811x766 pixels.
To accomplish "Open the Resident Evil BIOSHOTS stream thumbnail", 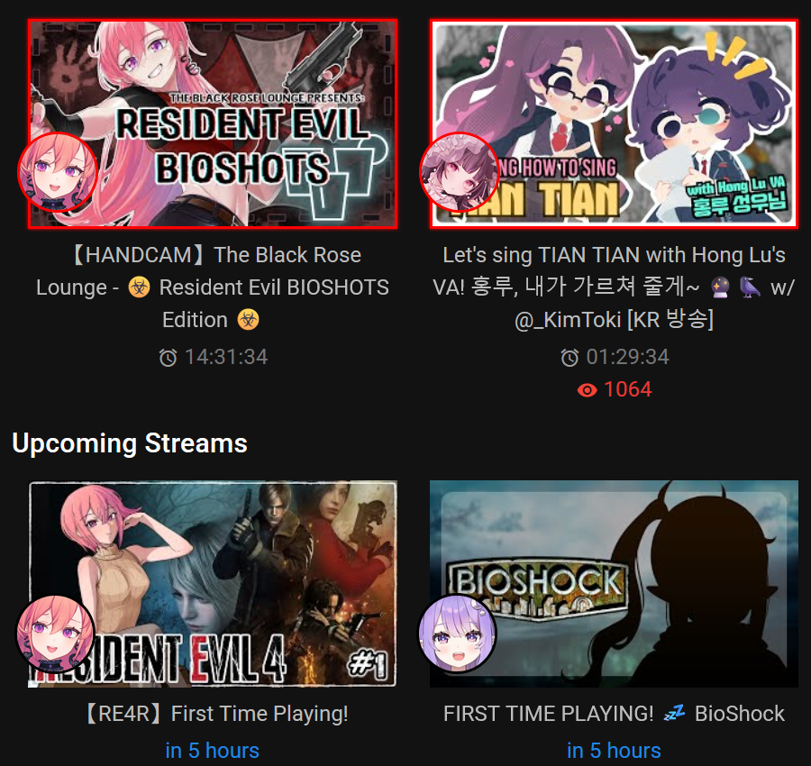I will click(213, 123).
